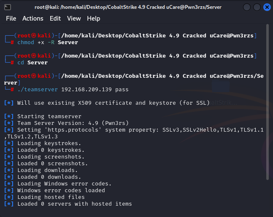Image resolution: width=273 pixels, height=217 pixels.
Task: Open the Edit menu
Action: click(x=55, y=19)
